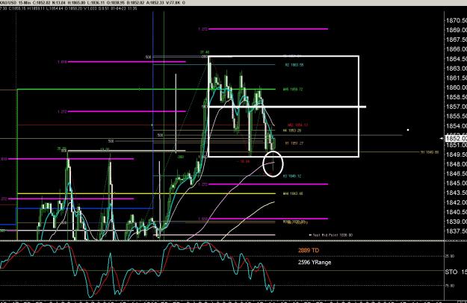This screenshot has height=303, width=467.
Task: Click small white dot marker right of chart
Action: tap(408, 130)
